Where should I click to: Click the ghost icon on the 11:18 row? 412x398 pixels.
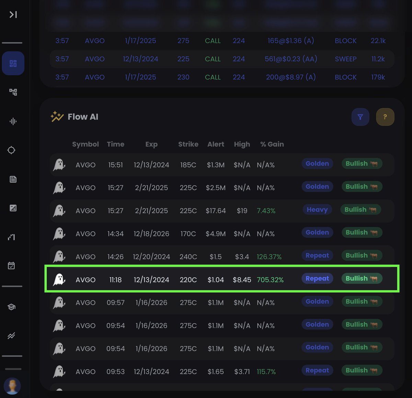pyautogui.click(x=59, y=280)
